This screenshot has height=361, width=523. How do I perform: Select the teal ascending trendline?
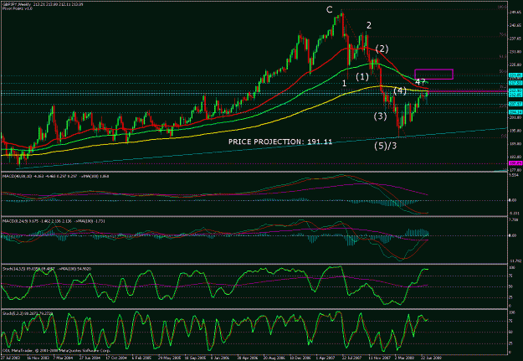[260, 148]
